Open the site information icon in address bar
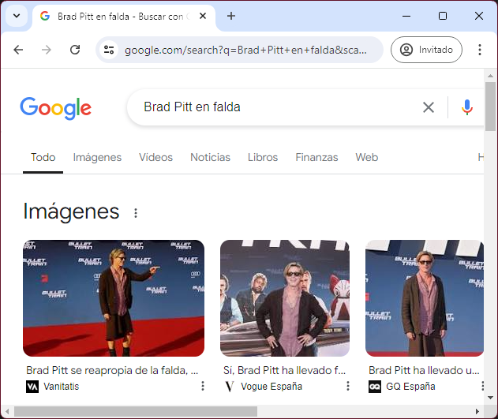 [x=110, y=50]
